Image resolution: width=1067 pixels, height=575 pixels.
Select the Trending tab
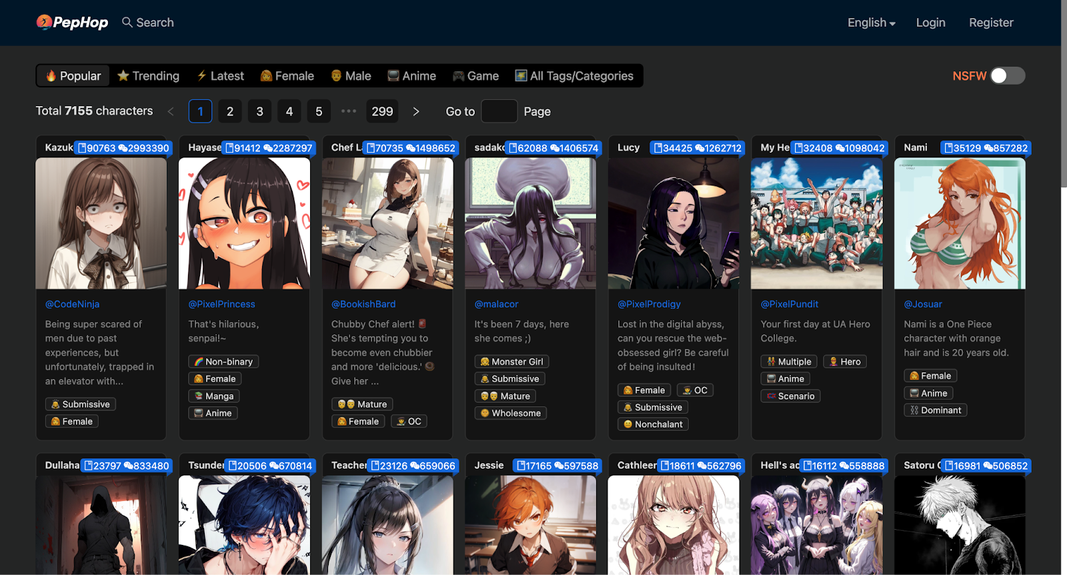pyautogui.click(x=148, y=76)
